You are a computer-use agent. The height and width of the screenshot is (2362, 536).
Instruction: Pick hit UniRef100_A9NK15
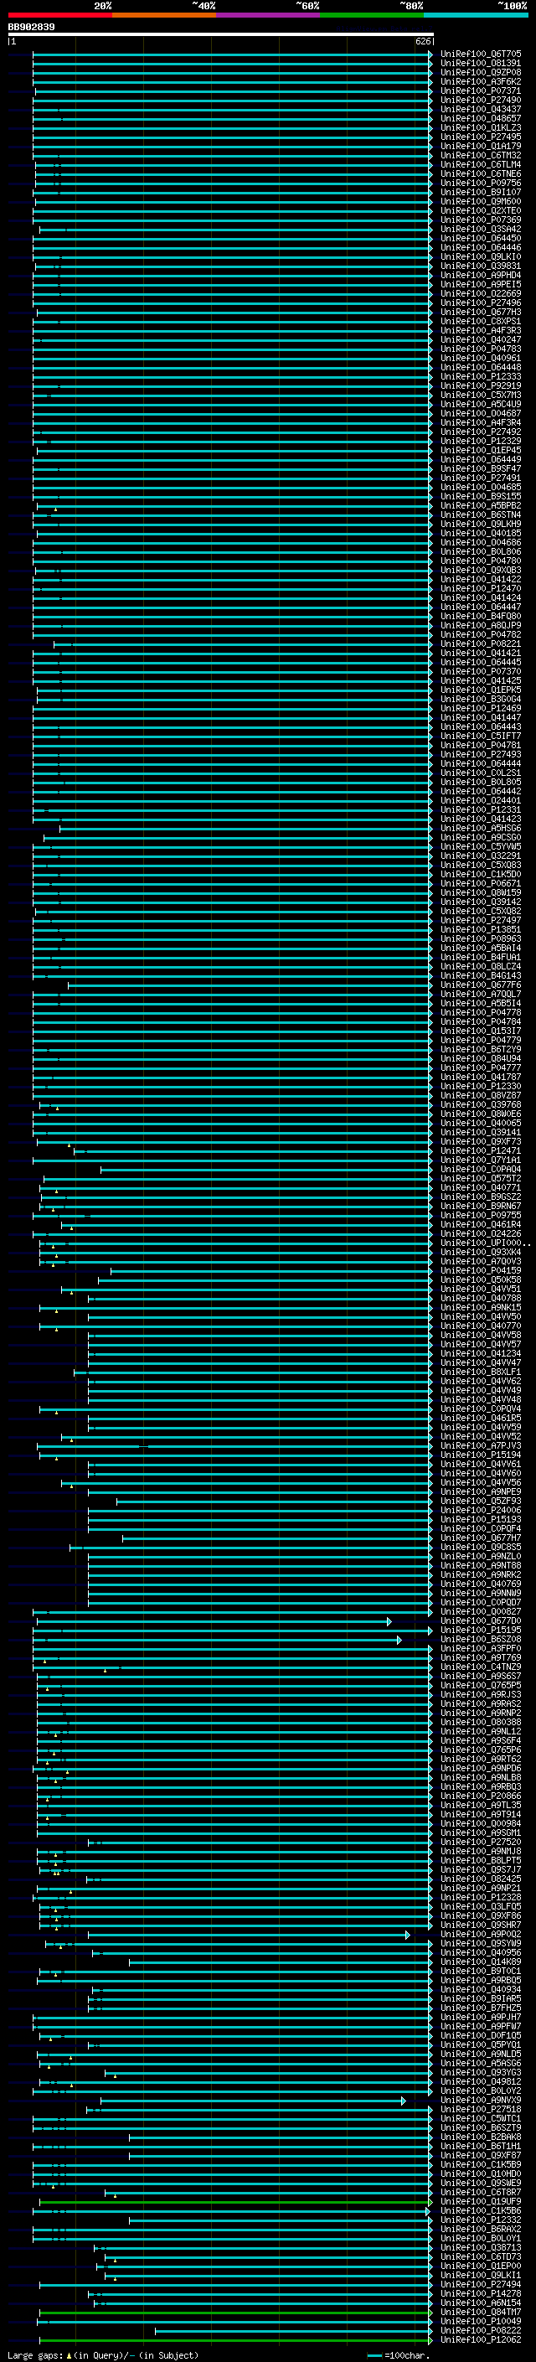point(481,1306)
